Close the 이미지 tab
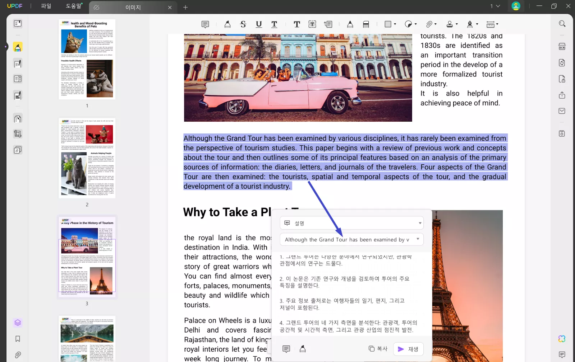 [x=170, y=7]
